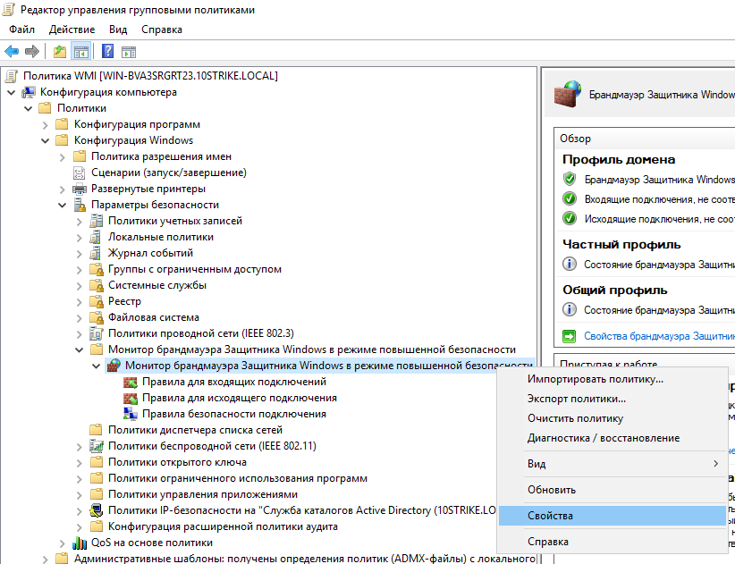735x564 pixels.
Task: Select Политики диспетчера списка сетей item
Action: point(195,430)
